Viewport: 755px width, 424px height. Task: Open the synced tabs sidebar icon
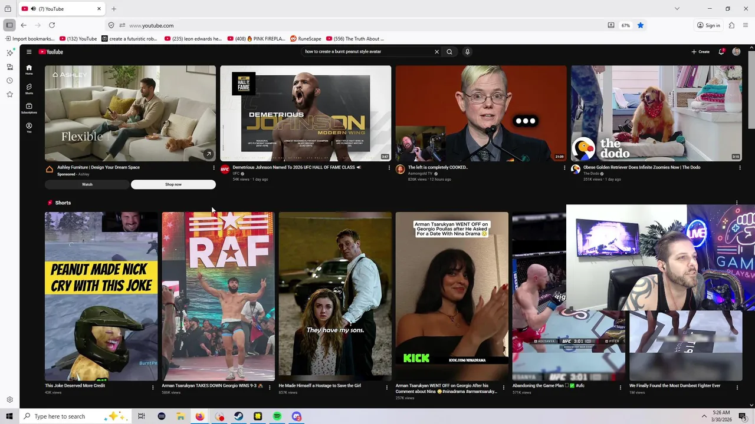[9, 67]
